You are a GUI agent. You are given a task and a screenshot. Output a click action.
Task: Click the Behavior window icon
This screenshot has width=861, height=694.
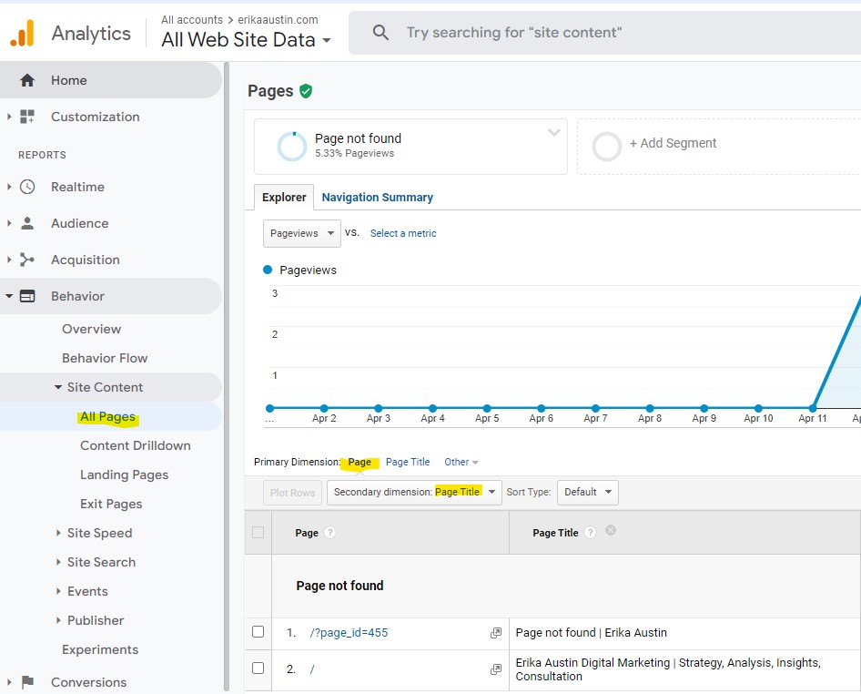point(27,296)
